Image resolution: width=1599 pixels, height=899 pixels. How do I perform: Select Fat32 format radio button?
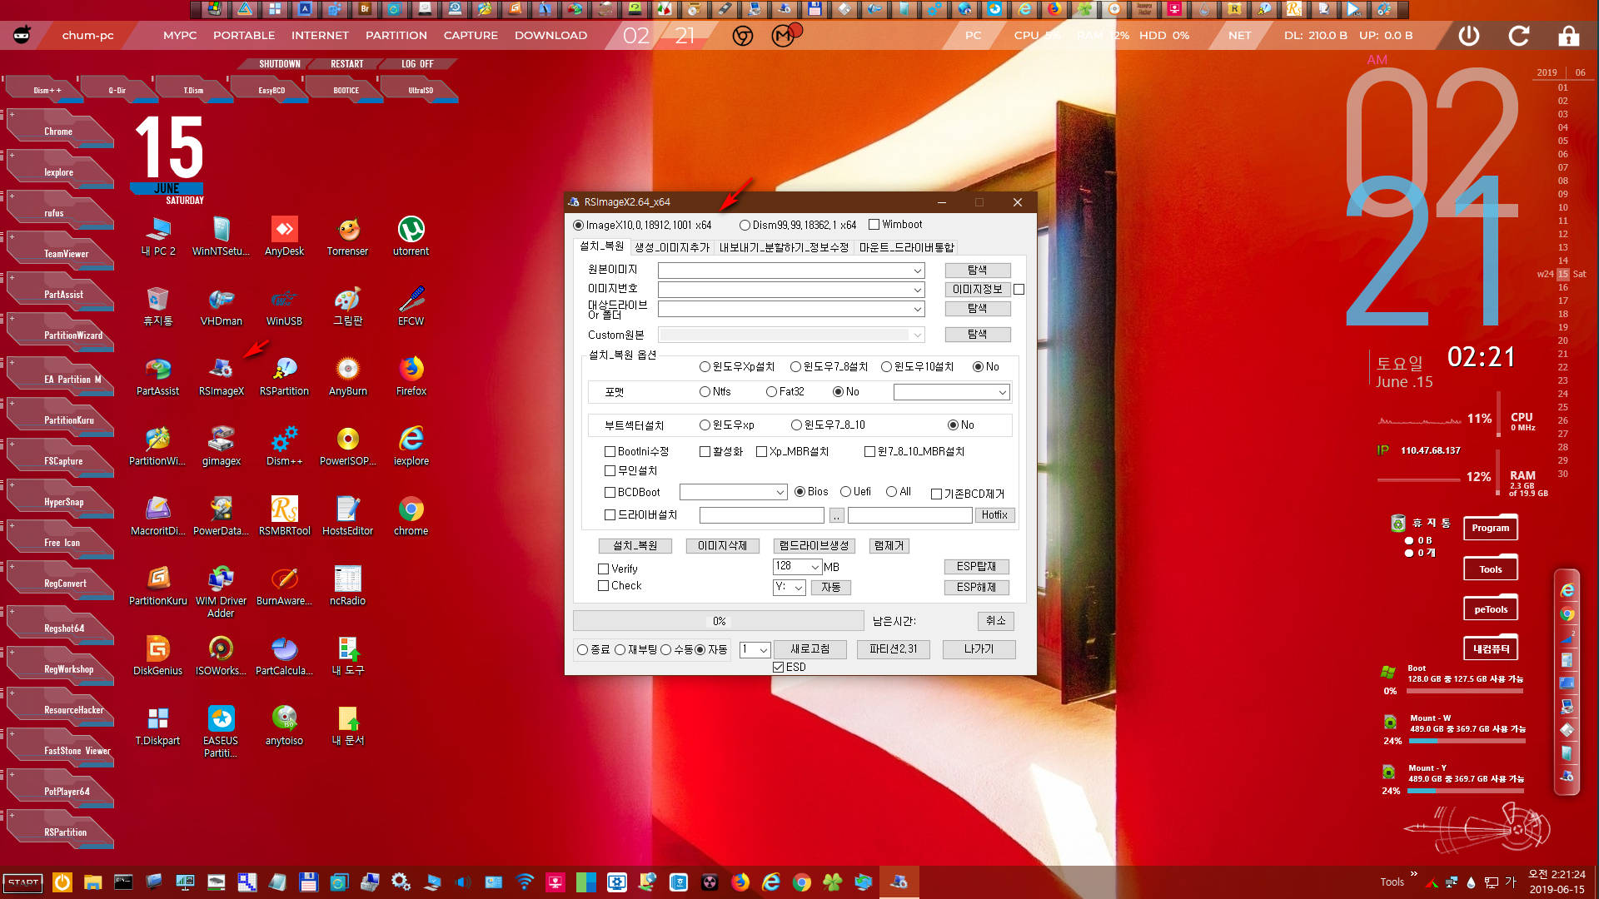772,392
